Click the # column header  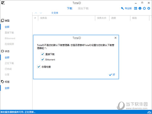35,18
